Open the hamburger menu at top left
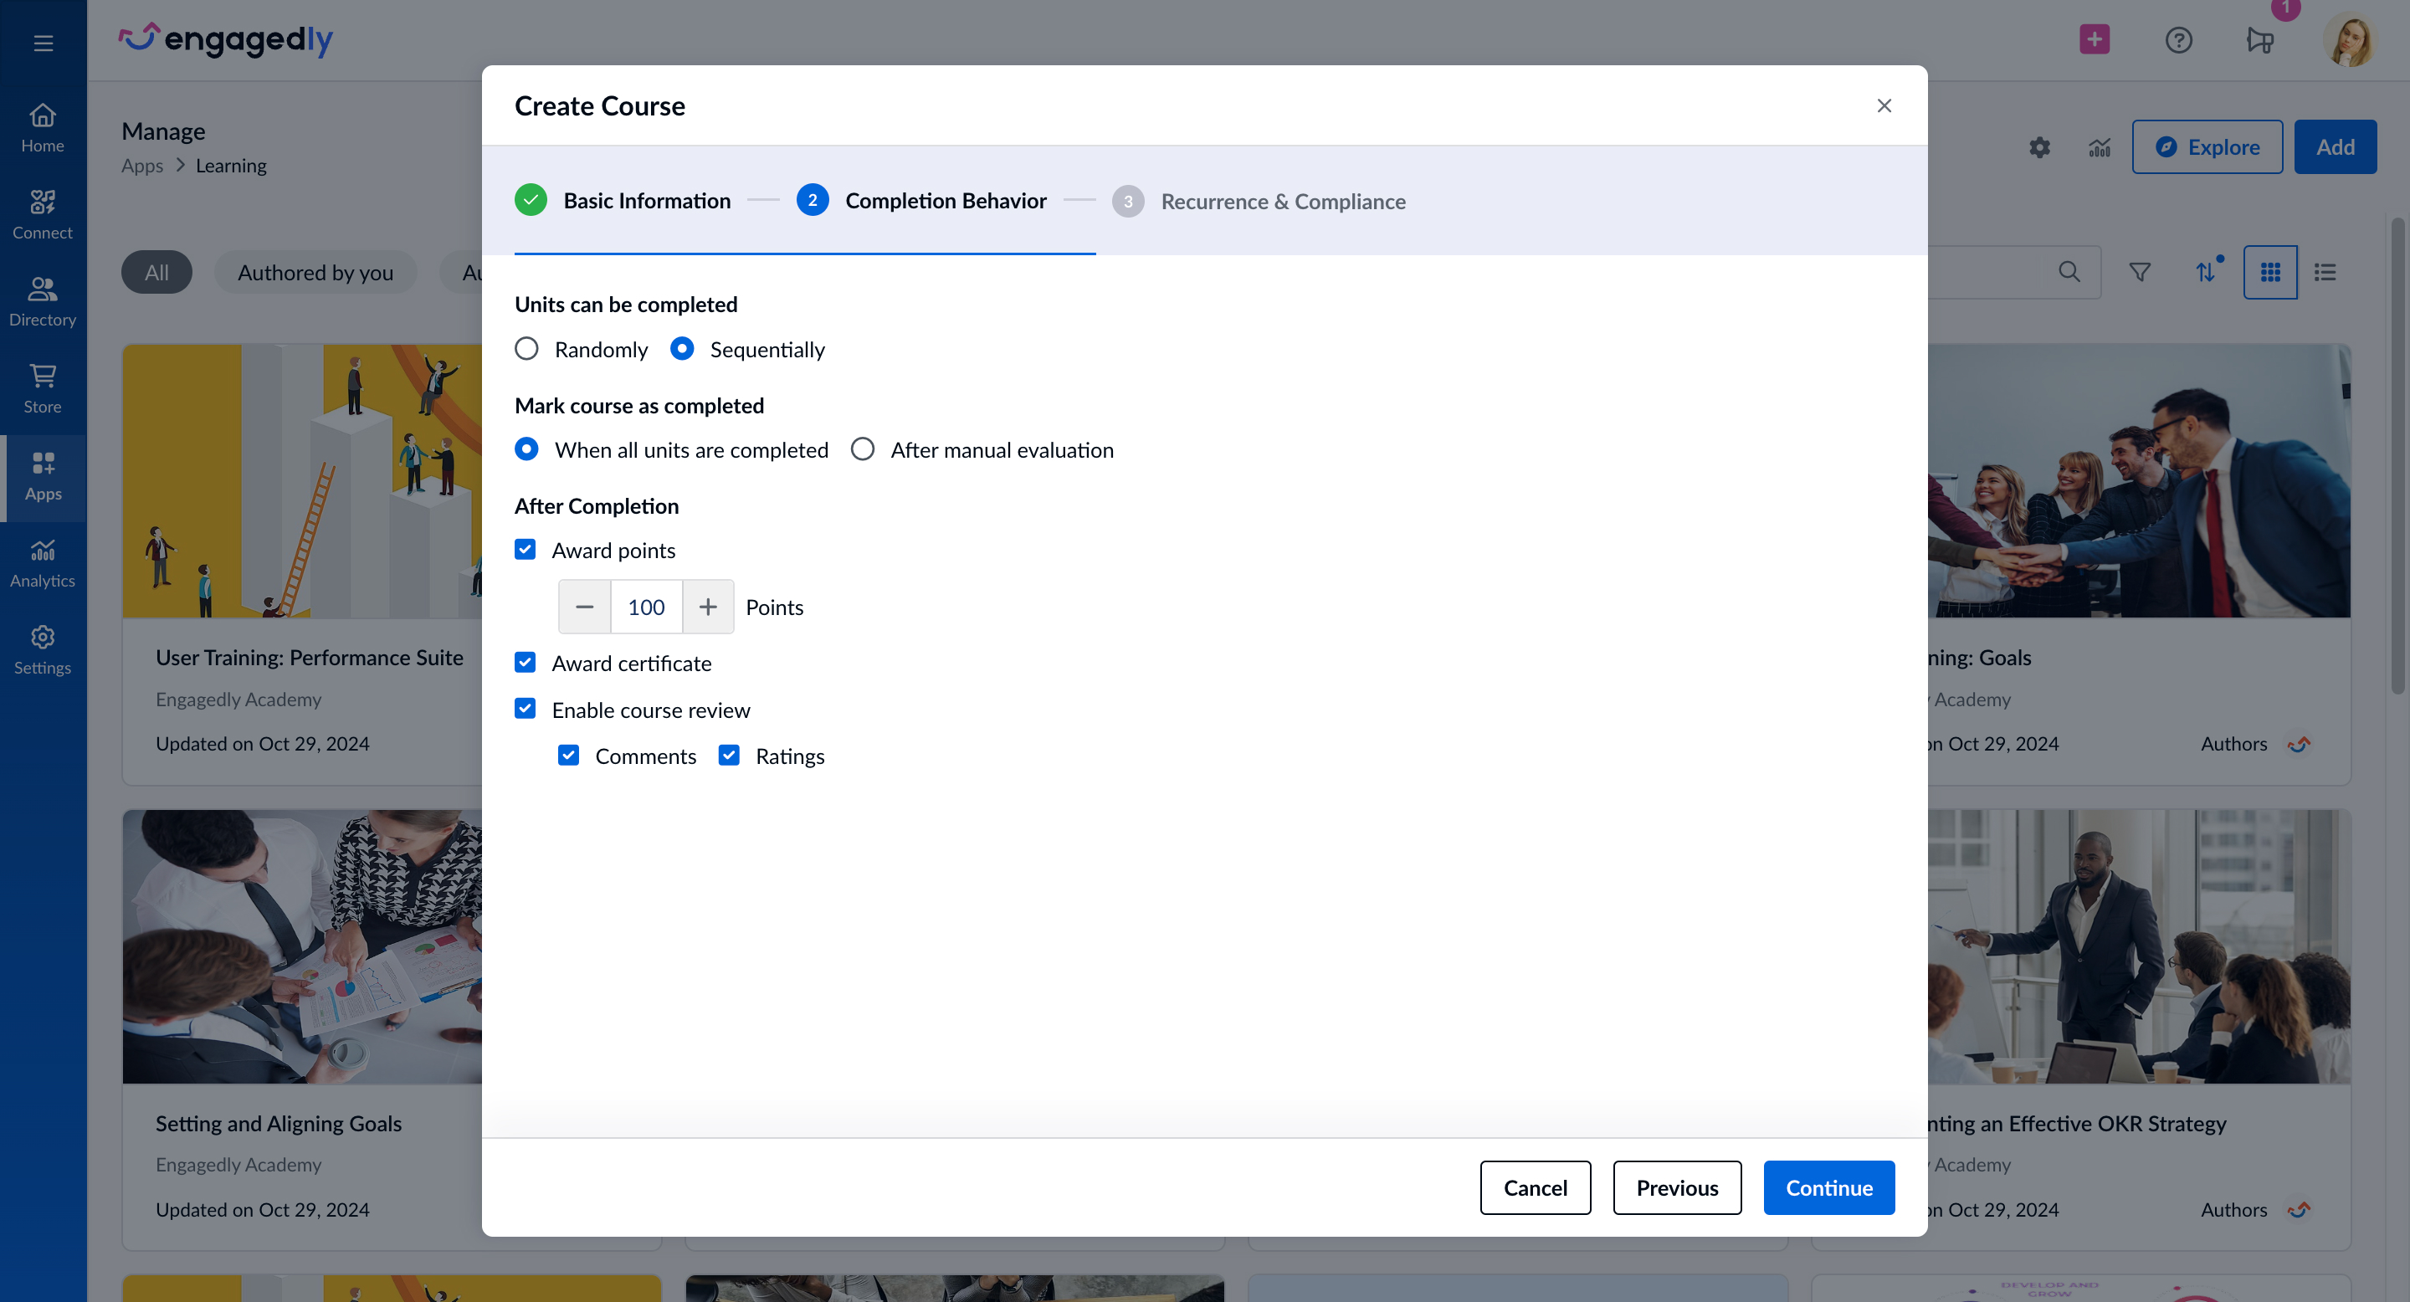The image size is (2410, 1302). pyautogui.click(x=43, y=42)
